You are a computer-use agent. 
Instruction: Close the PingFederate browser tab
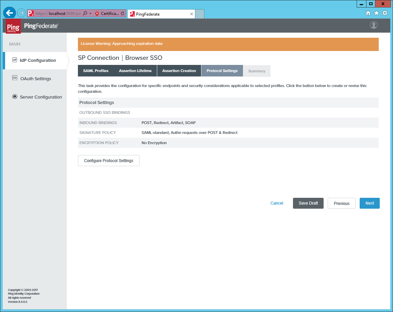pyautogui.click(x=192, y=14)
